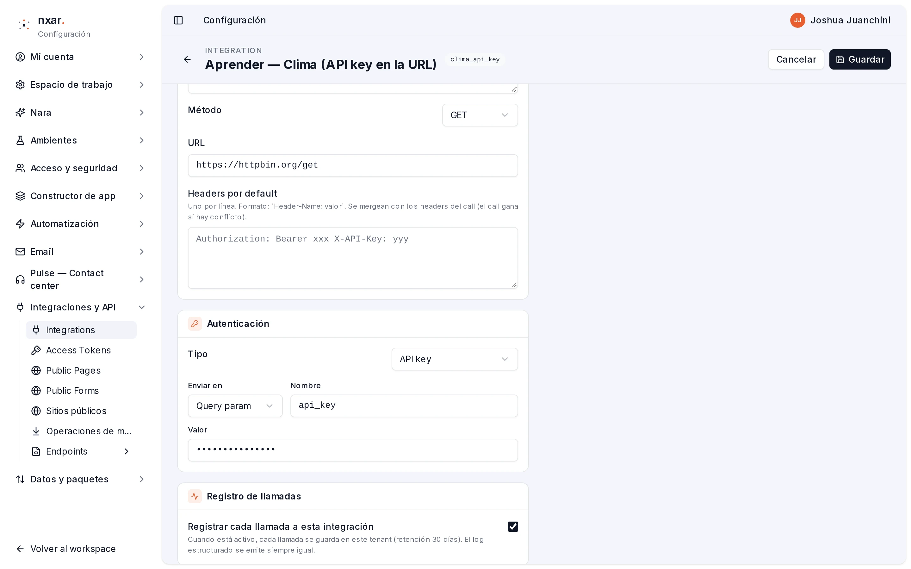
Task: Click the Joshua Juanchini user name
Action: [x=850, y=20]
